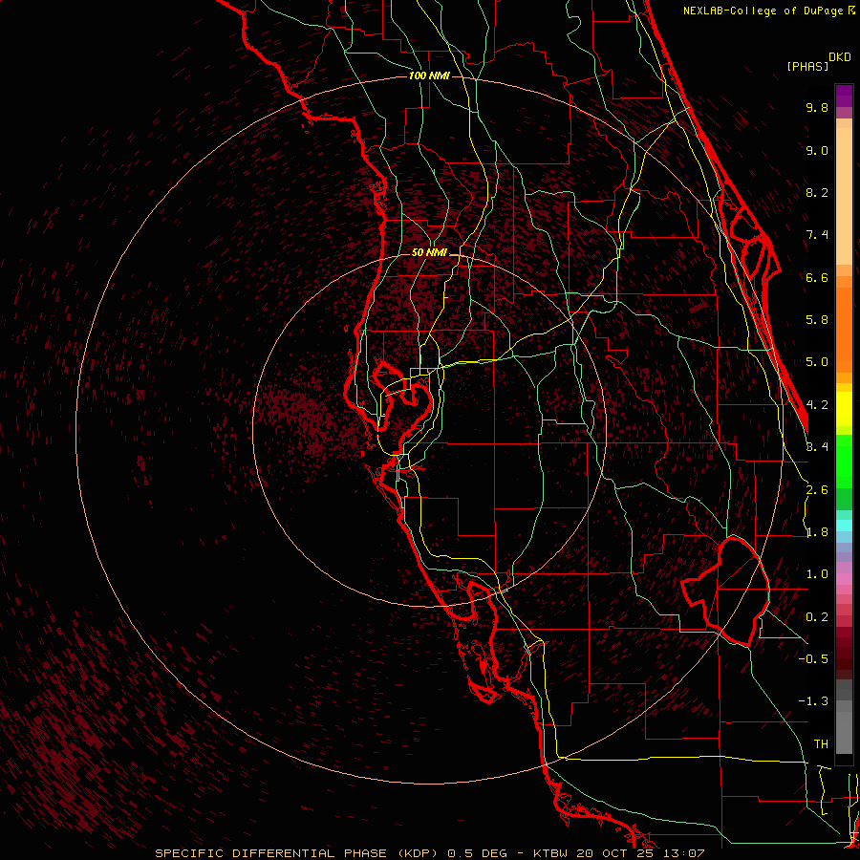The width and height of the screenshot is (860, 860).
Task: Click the 5.8 legend value
Action: 817,320
